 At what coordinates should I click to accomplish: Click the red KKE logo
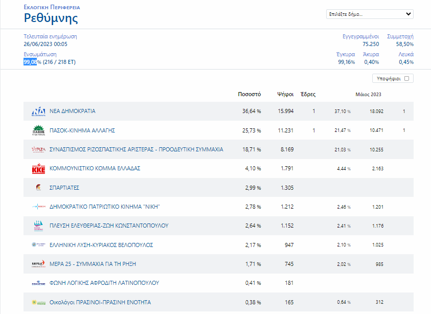38,169
